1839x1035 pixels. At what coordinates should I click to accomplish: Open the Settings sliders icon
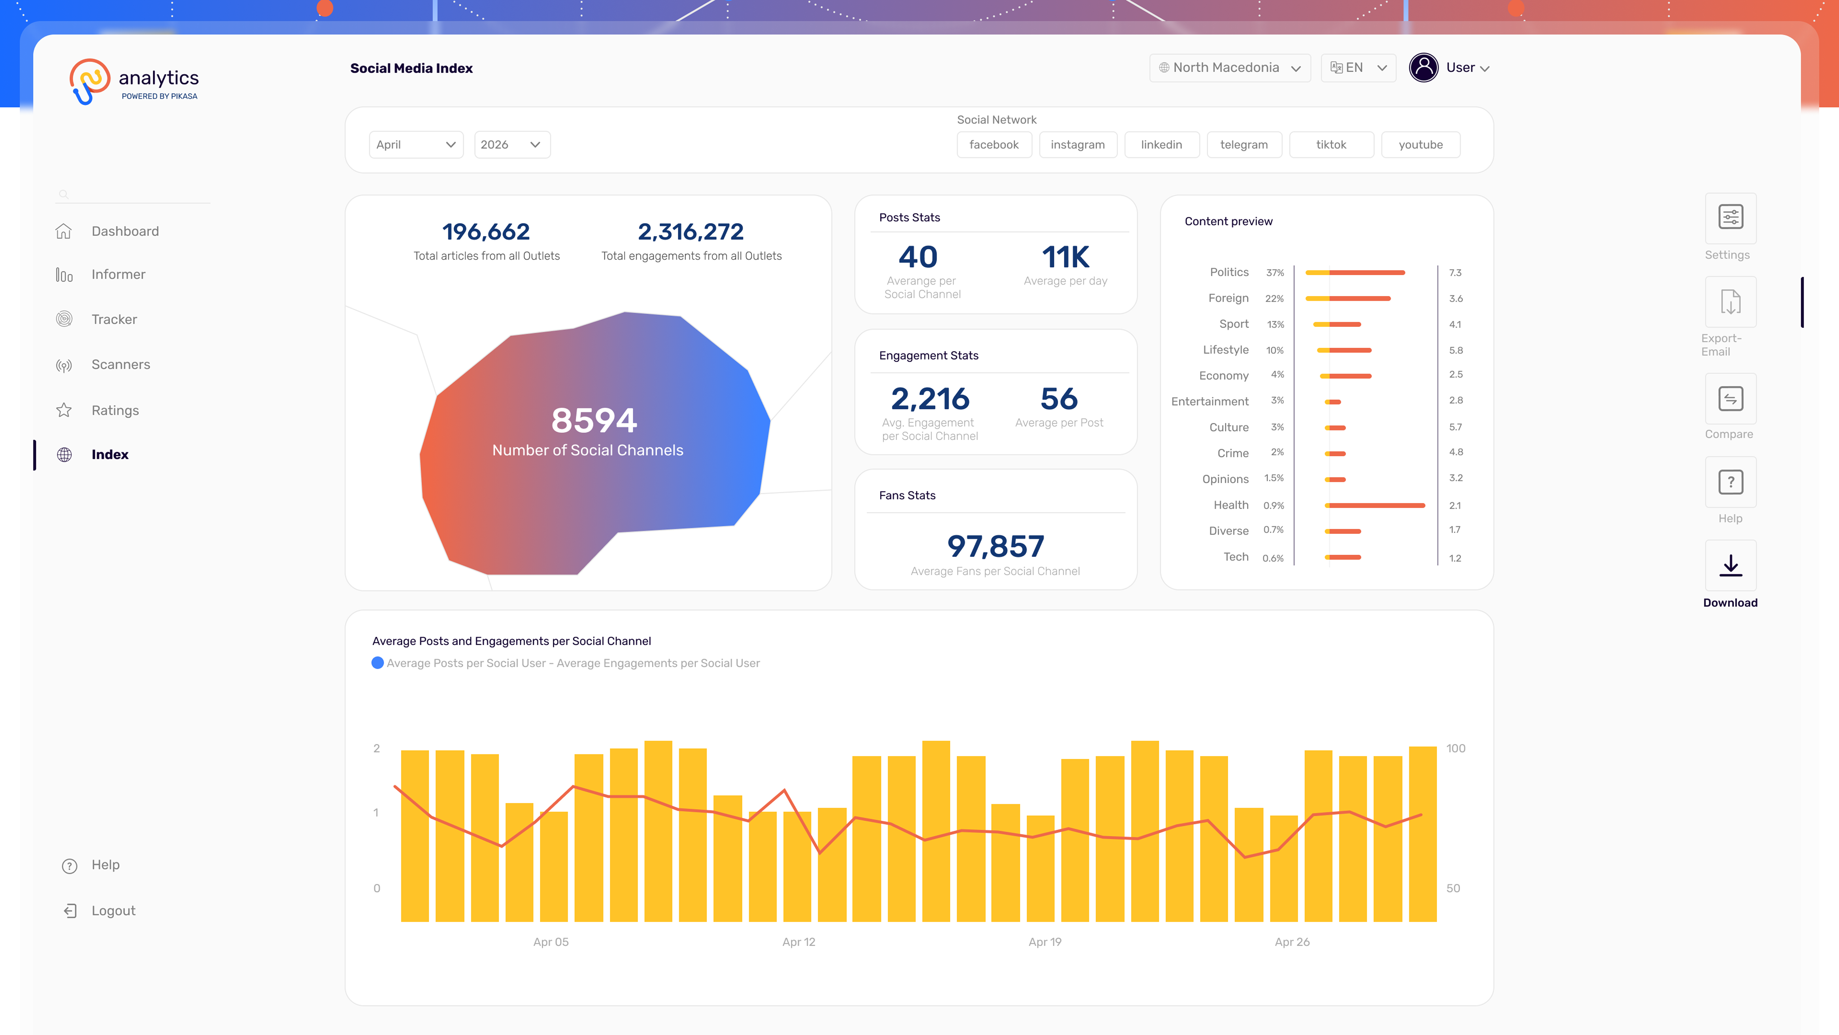tap(1731, 217)
